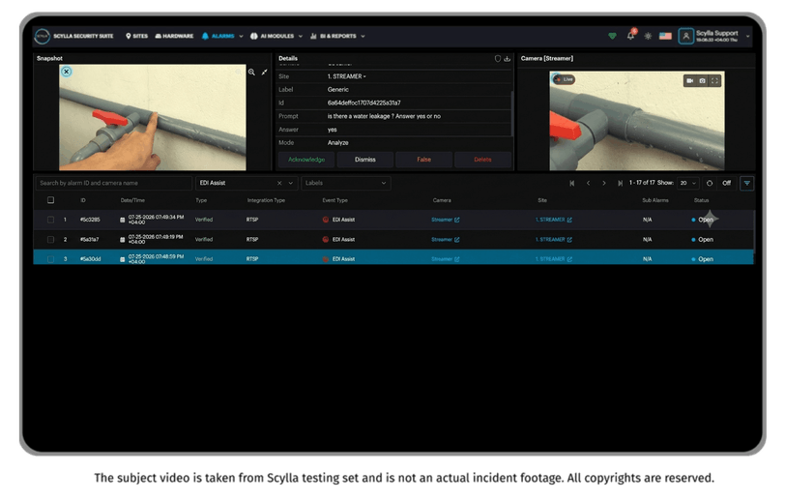Click the auto-refresh circular icon
The height and width of the screenshot is (502, 785).
pos(710,184)
